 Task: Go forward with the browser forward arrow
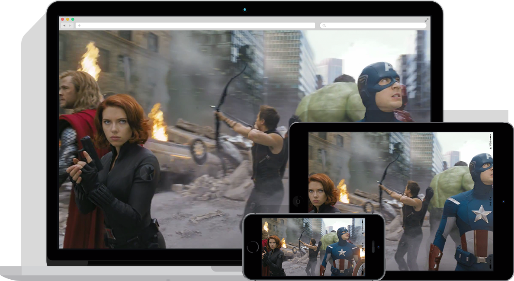70,26
